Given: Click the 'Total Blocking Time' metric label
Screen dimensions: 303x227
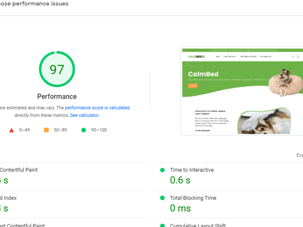Looking at the screenshot, I should click(193, 198).
